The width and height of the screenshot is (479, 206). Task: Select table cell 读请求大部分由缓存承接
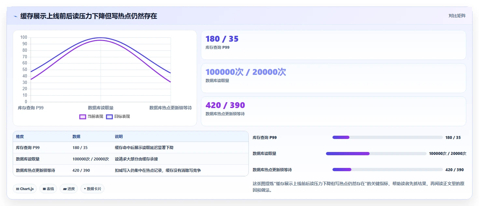(180, 159)
